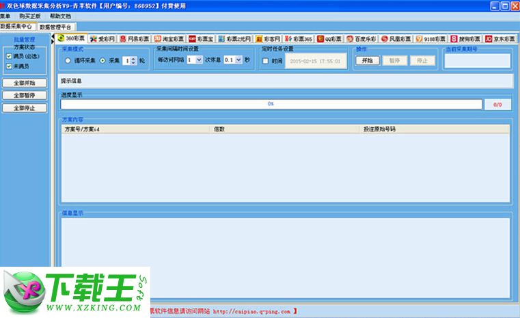Toggle the 满员(必选) checkbox
520x318 pixels.
coord(9,57)
